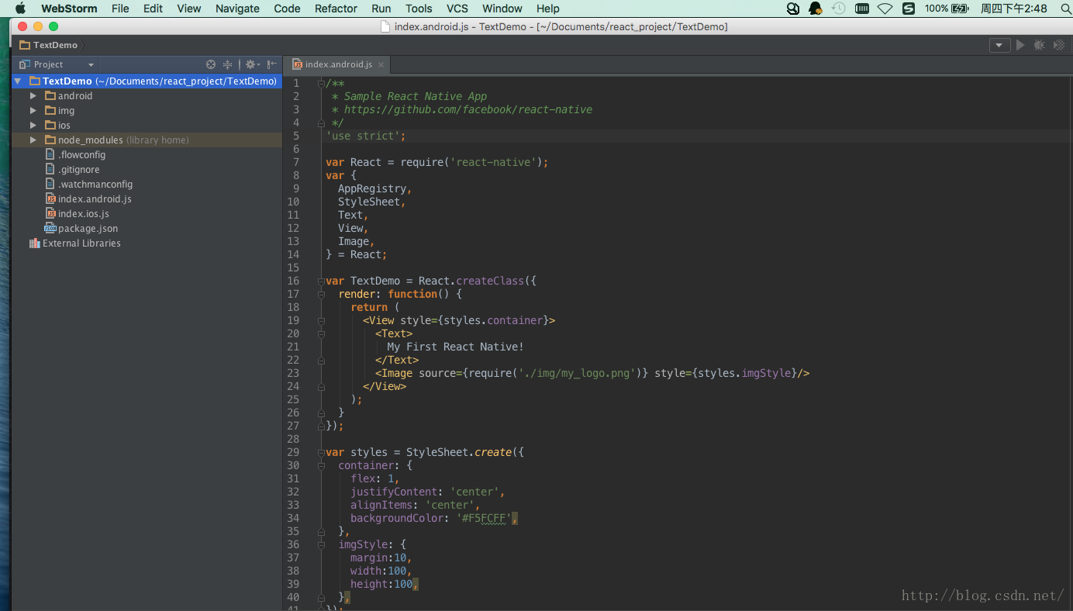Fold StyleSheet.create block at line 29
This screenshot has width=1073, height=611.
coord(321,452)
